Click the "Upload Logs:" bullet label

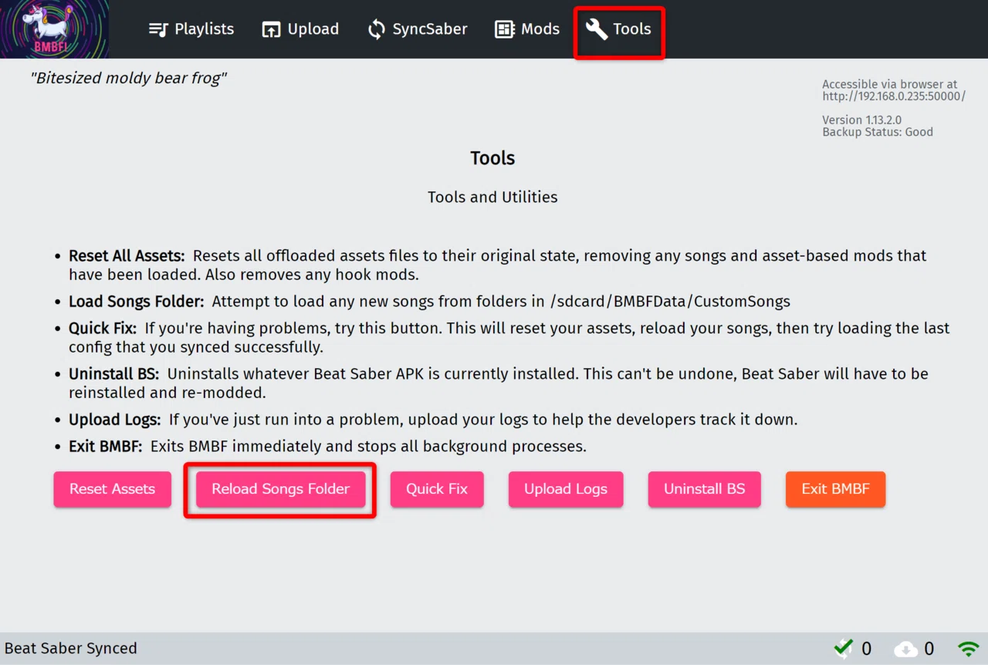click(x=115, y=420)
